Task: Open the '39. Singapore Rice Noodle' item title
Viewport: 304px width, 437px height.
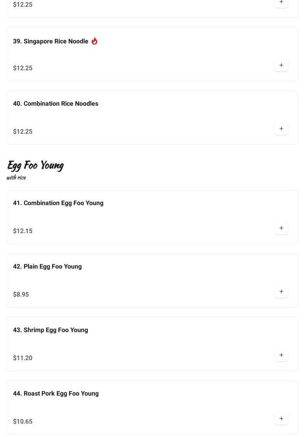Action: point(51,41)
